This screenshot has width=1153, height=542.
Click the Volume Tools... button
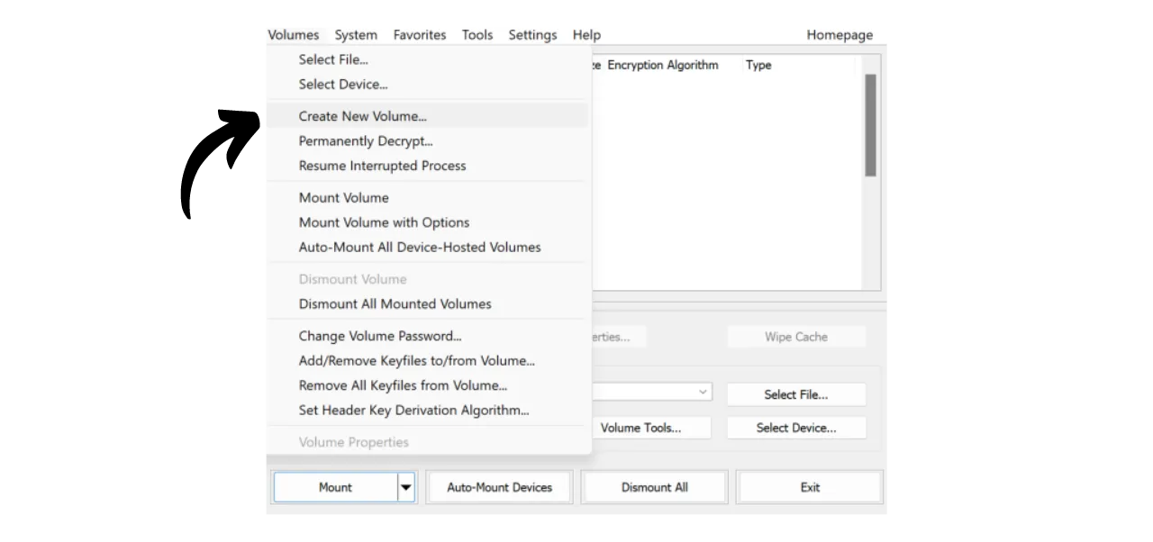[651, 428]
